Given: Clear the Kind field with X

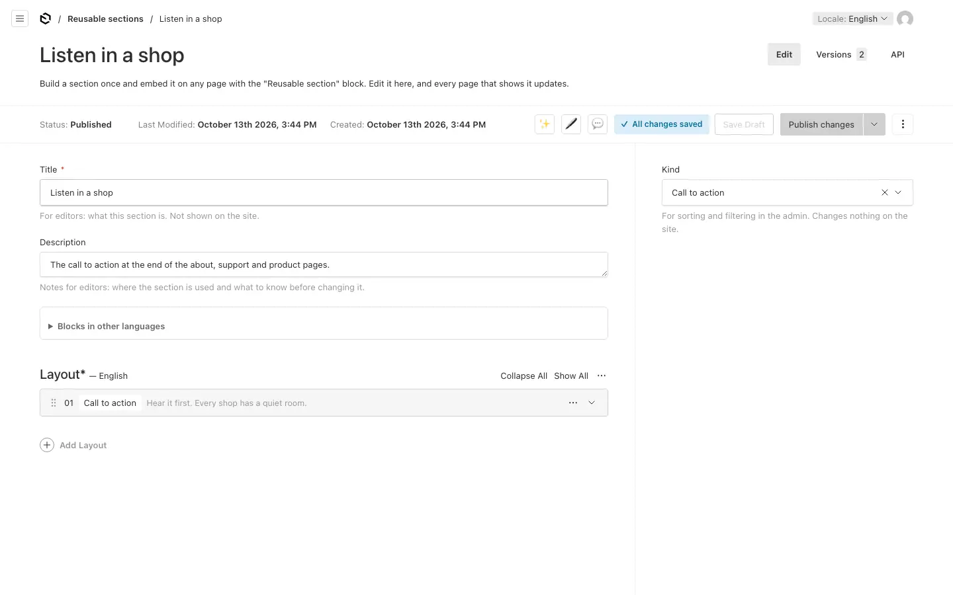Looking at the screenshot, I should coord(885,192).
